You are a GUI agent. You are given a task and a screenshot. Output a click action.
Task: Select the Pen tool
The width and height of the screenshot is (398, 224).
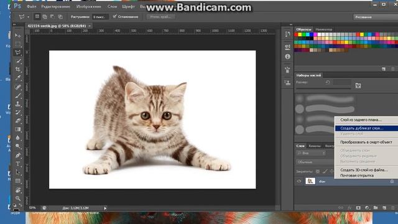click(x=17, y=156)
